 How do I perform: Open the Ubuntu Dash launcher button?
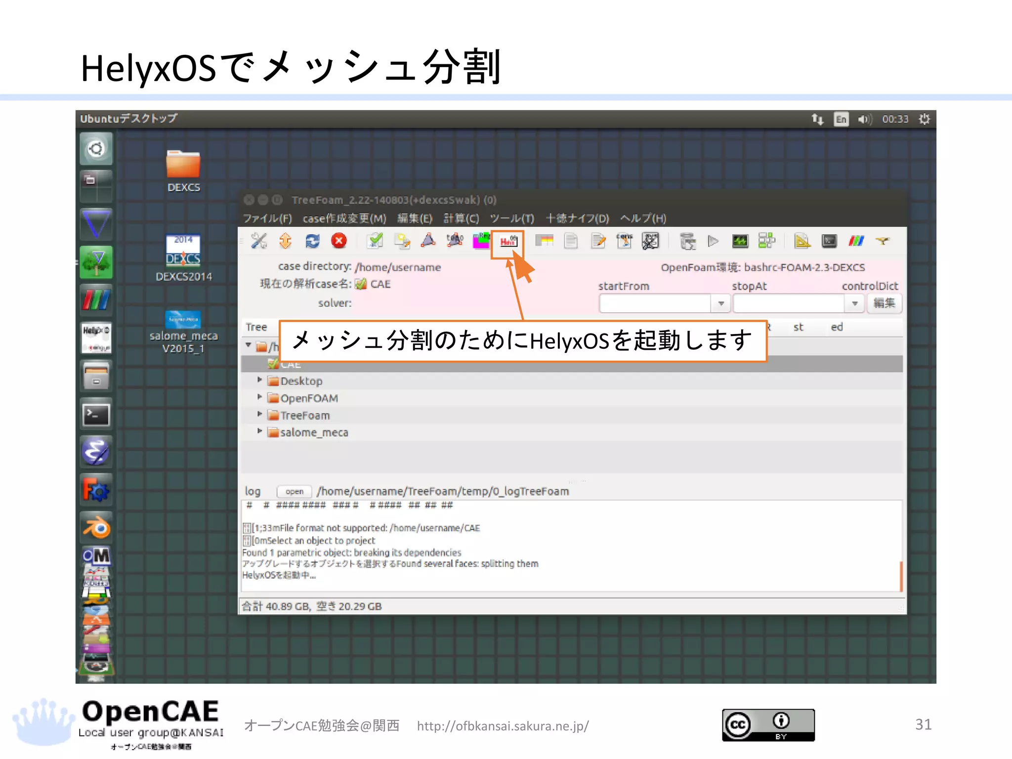coord(96,148)
